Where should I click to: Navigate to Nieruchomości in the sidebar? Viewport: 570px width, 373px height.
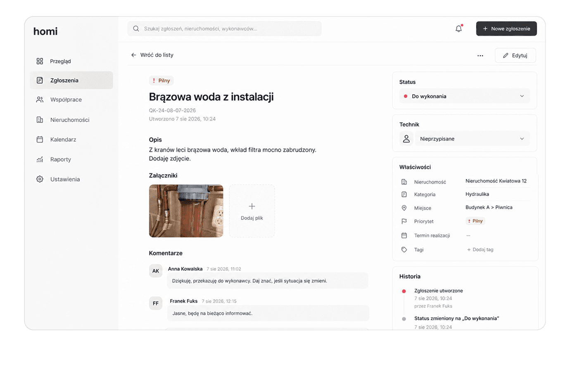71,120
